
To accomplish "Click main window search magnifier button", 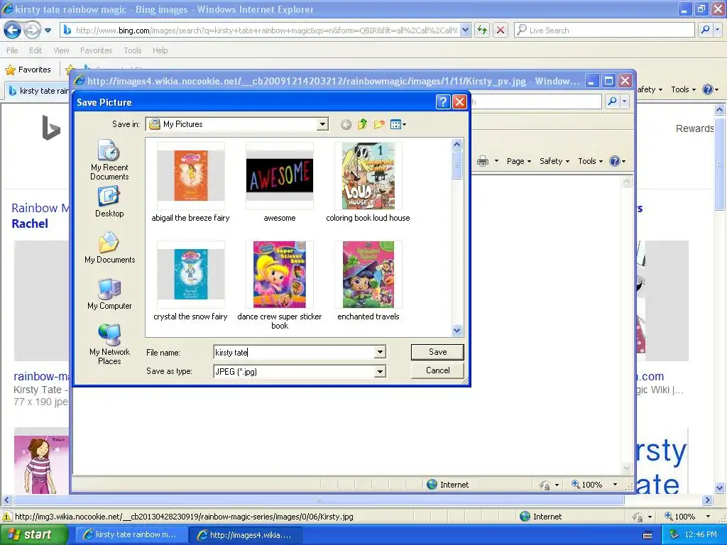I will (x=705, y=30).
